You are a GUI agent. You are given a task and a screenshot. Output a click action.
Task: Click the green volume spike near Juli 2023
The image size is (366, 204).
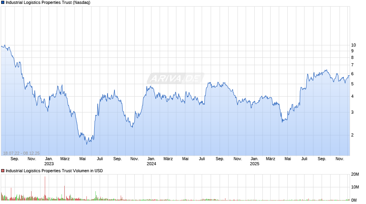96,196
